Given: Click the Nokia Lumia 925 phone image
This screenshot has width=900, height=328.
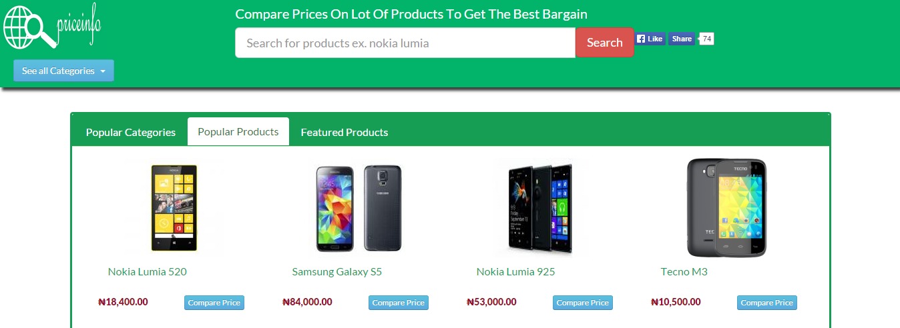Looking at the screenshot, I should click(540, 208).
